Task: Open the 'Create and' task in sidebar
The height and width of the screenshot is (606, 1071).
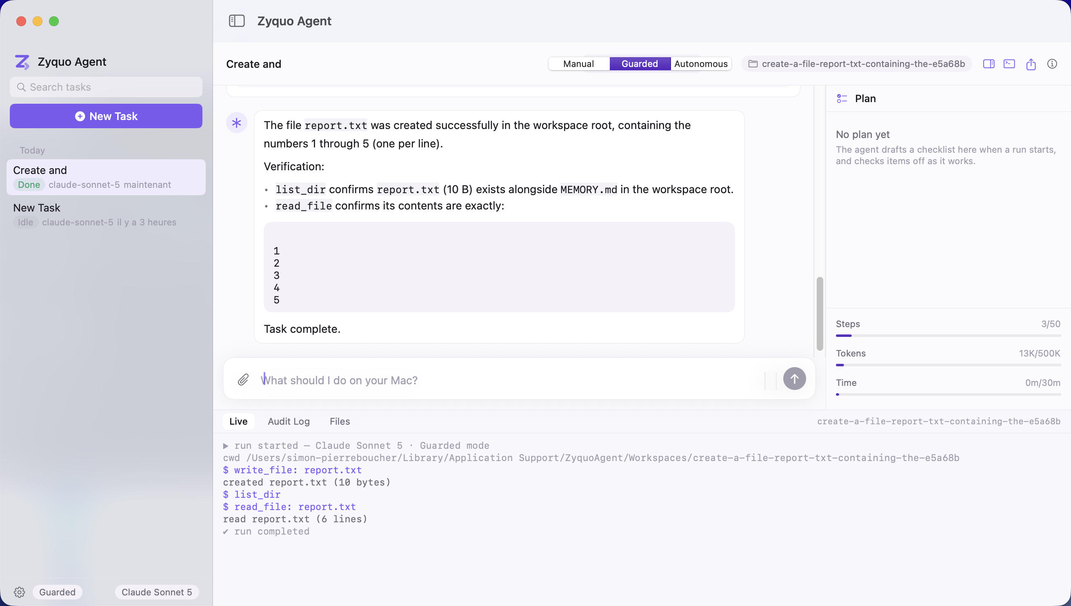Action: pos(106,177)
